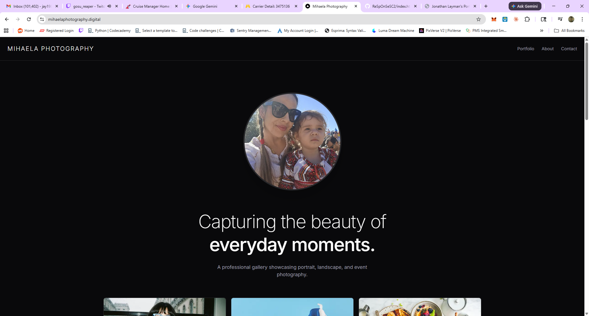The image size is (589, 316).
Task: View site information icon in address bar
Action: (42, 19)
